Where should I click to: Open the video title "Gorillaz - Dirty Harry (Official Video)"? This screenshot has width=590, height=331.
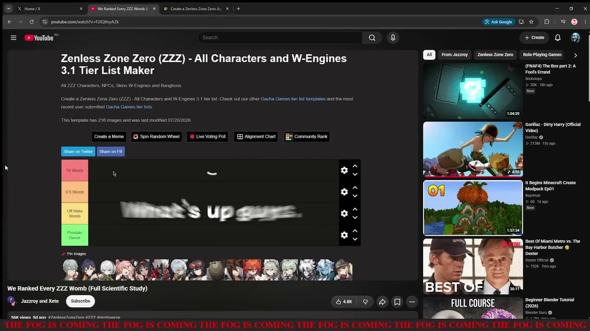click(553, 127)
